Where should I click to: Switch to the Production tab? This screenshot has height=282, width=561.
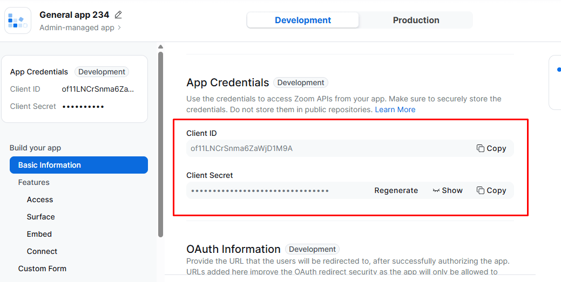click(416, 20)
